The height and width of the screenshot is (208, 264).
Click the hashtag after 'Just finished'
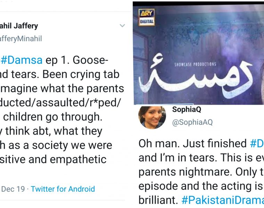click(x=256, y=143)
